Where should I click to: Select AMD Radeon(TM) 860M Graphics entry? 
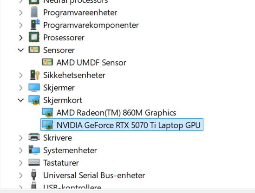(x=116, y=113)
